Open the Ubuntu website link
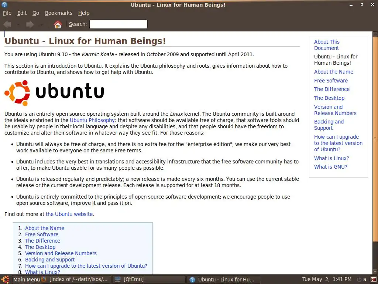The height and width of the screenshot is (284, 378). [69, 214]
